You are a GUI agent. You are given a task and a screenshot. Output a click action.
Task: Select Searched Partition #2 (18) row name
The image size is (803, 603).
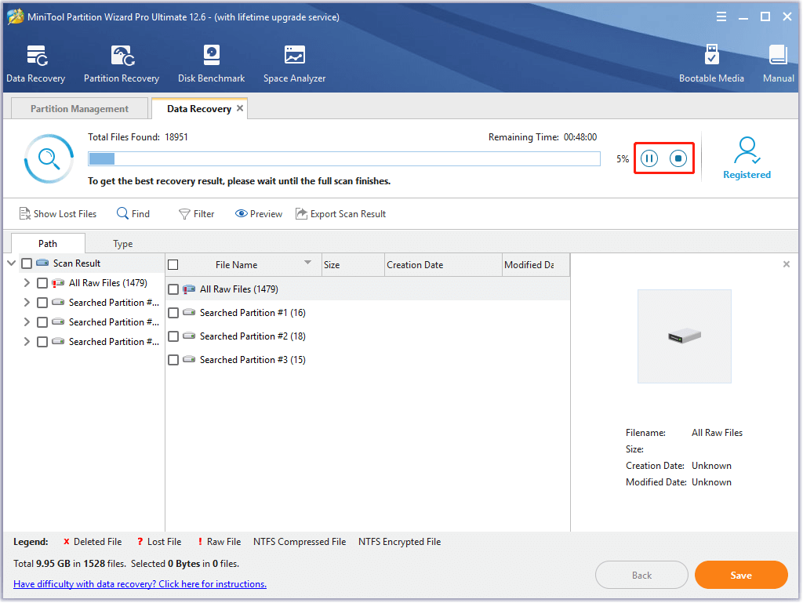[x=253, y=336]
